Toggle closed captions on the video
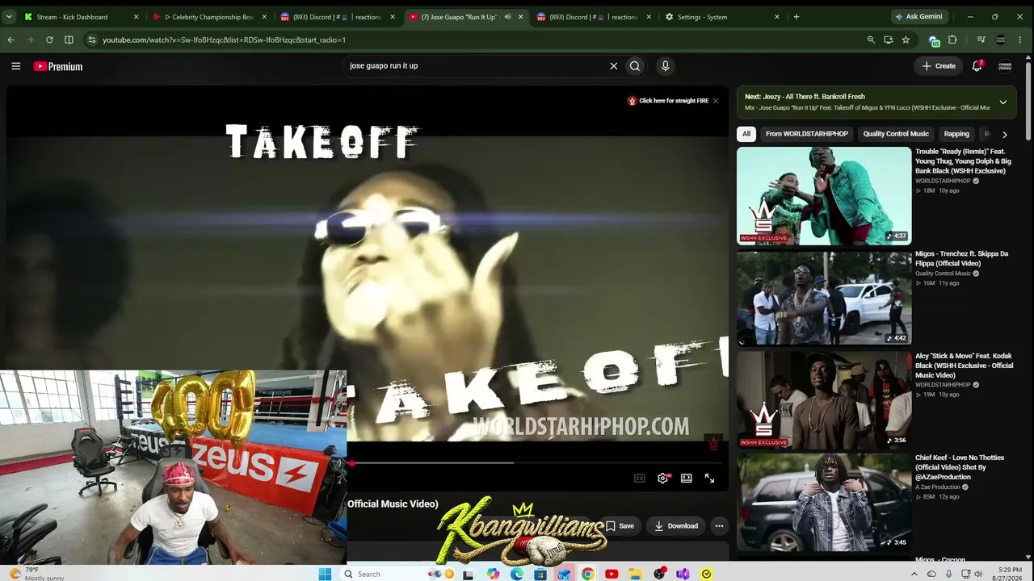Viewport: 1034px width, 581px height. pos(639,479)
